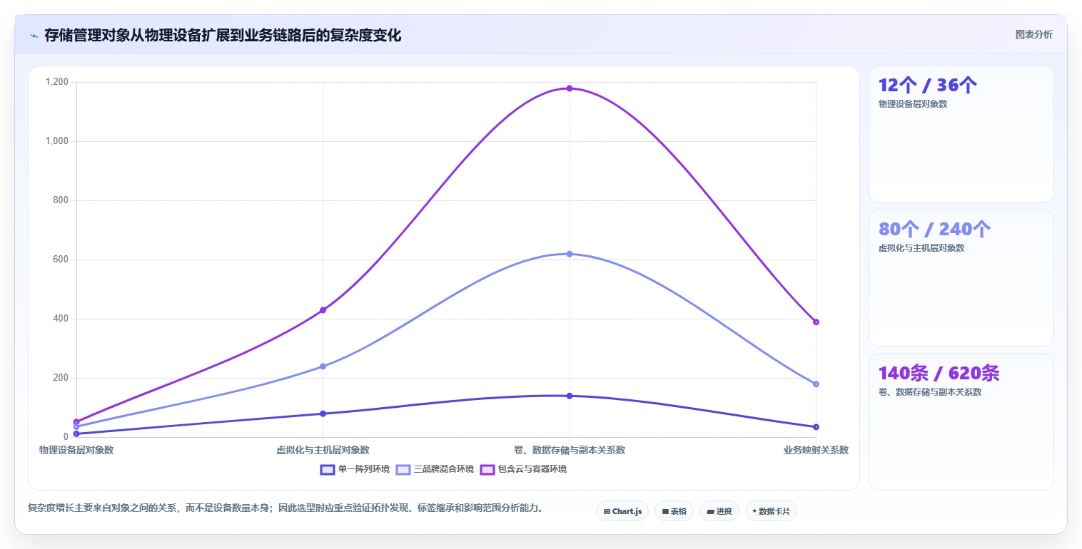Click the light-blue point at 卷、数据存储与副本关系数
1082x549 pixels.
[570, 254]
